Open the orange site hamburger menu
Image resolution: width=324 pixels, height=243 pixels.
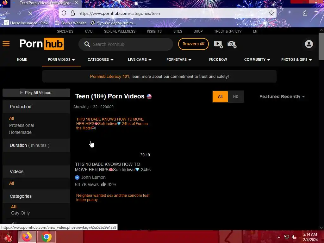click(x=6, y=44)
